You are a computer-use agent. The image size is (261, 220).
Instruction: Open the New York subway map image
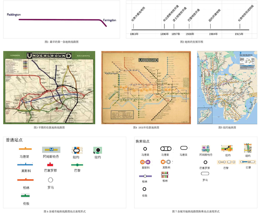(227, 88)
